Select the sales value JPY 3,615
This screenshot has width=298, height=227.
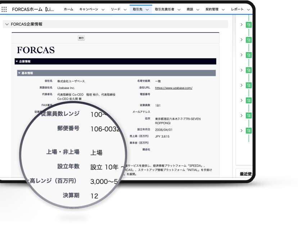(162, 136)
